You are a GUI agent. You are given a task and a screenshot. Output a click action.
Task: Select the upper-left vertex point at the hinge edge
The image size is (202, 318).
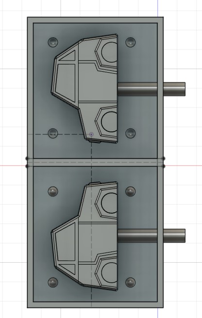pos(27,159)
